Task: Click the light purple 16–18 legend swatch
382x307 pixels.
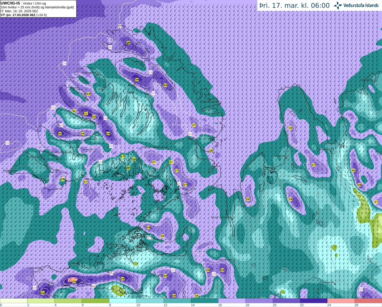Action: tap(232, 301)
